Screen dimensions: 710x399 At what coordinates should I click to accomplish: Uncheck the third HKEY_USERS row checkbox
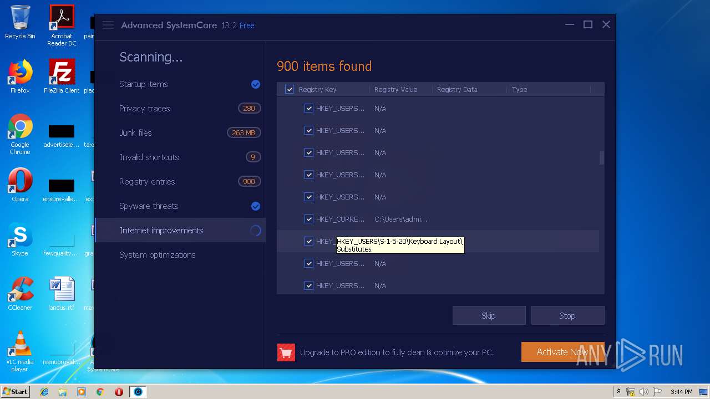coord(309,153)
